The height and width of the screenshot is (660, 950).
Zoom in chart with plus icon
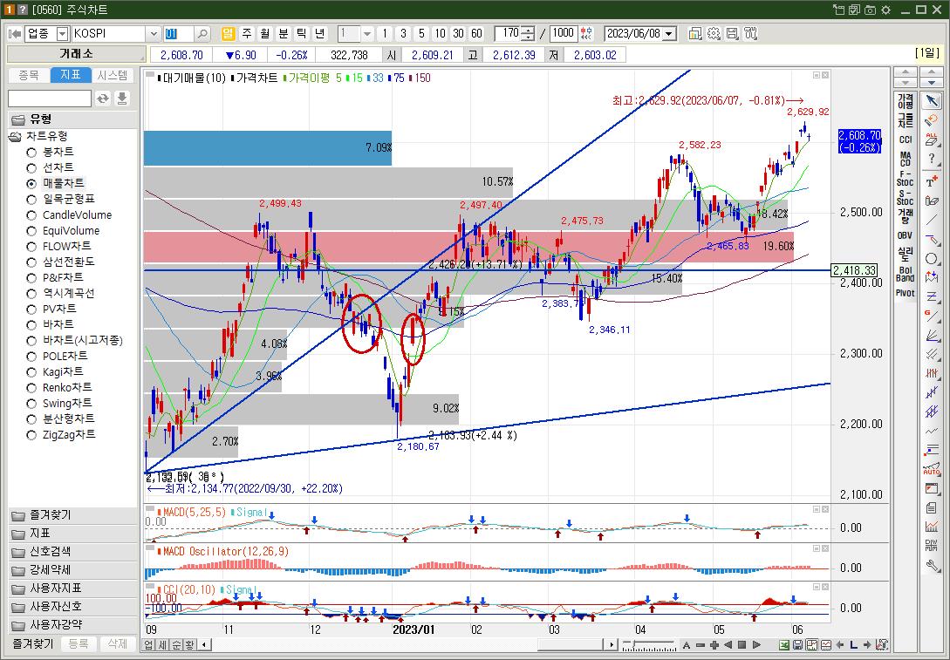(714, 645)
